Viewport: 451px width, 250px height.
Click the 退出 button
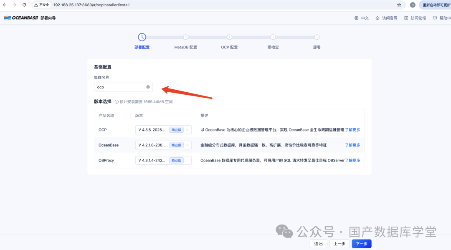318,244
